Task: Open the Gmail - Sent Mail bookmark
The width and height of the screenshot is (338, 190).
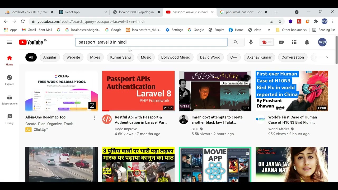Action: [x=37, y=30]
